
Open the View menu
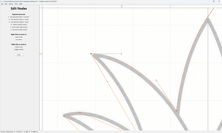pyautogui.click(x=16, y=4)
